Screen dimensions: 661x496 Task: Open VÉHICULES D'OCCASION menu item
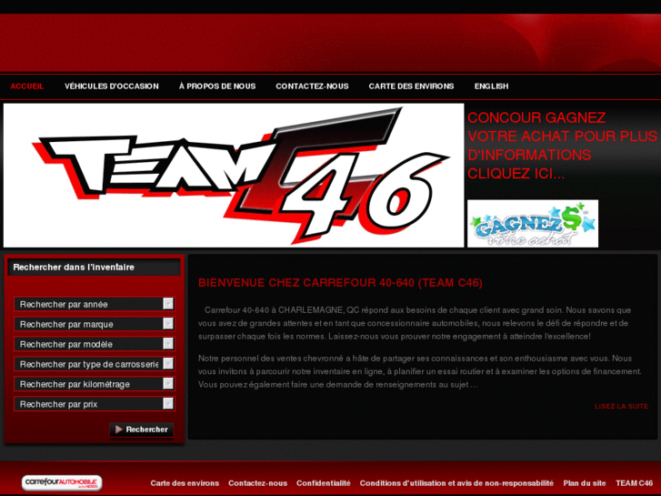(x=112, y=86)
